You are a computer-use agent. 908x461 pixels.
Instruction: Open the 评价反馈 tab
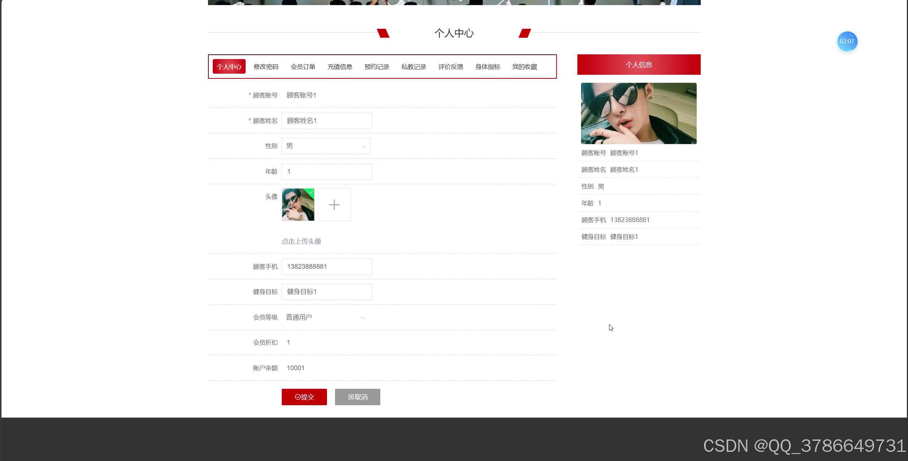pyautogui.click(x=450, y=66)
